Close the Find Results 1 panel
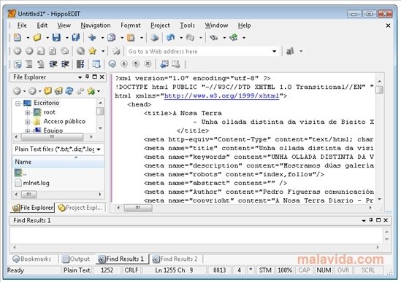 point(386,220)
